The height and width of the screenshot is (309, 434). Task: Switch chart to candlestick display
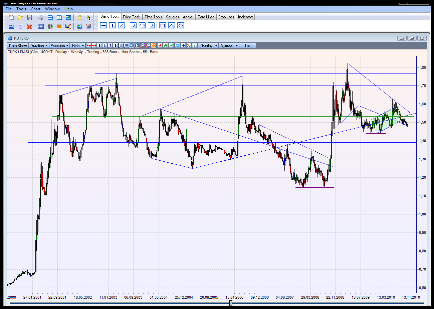[160, 45]
